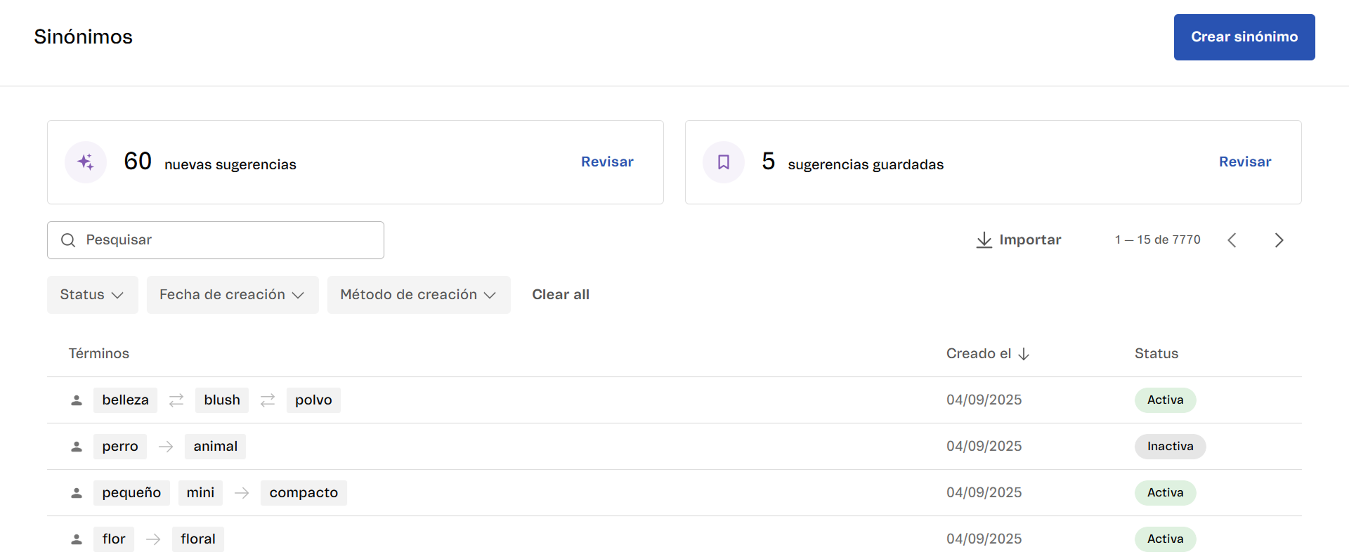Expand the Fecha de creación filter
Image resolution: width=1349 pixels, height=559 pixels.
point(232,295)
